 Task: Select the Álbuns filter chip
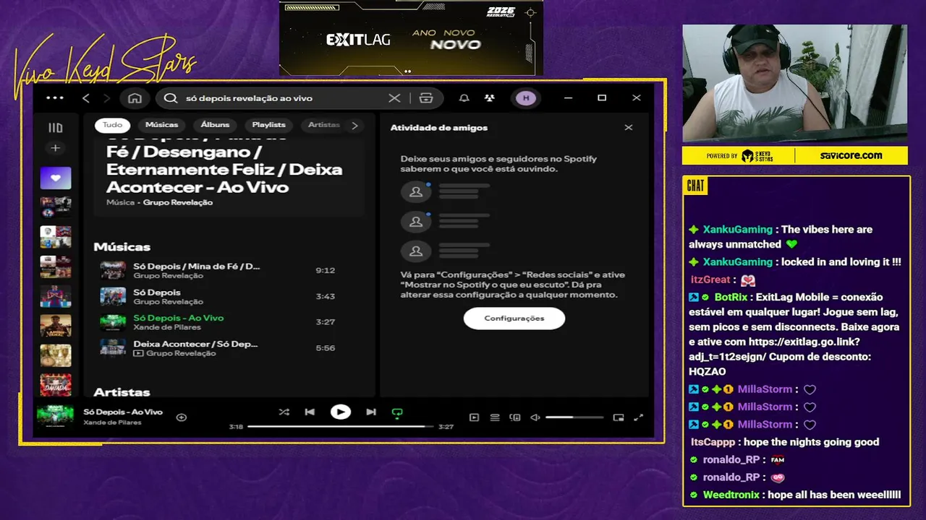pyautogui.click(x=215, y=125)
